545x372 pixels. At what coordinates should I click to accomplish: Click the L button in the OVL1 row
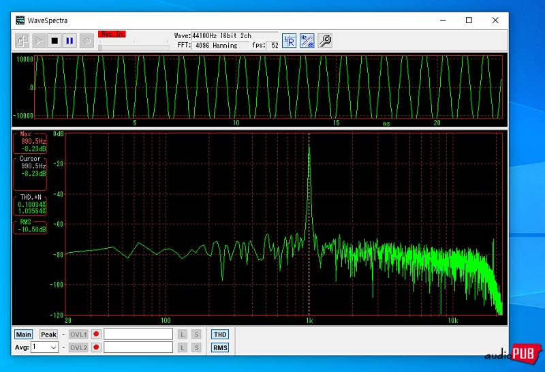pos(183,335)
